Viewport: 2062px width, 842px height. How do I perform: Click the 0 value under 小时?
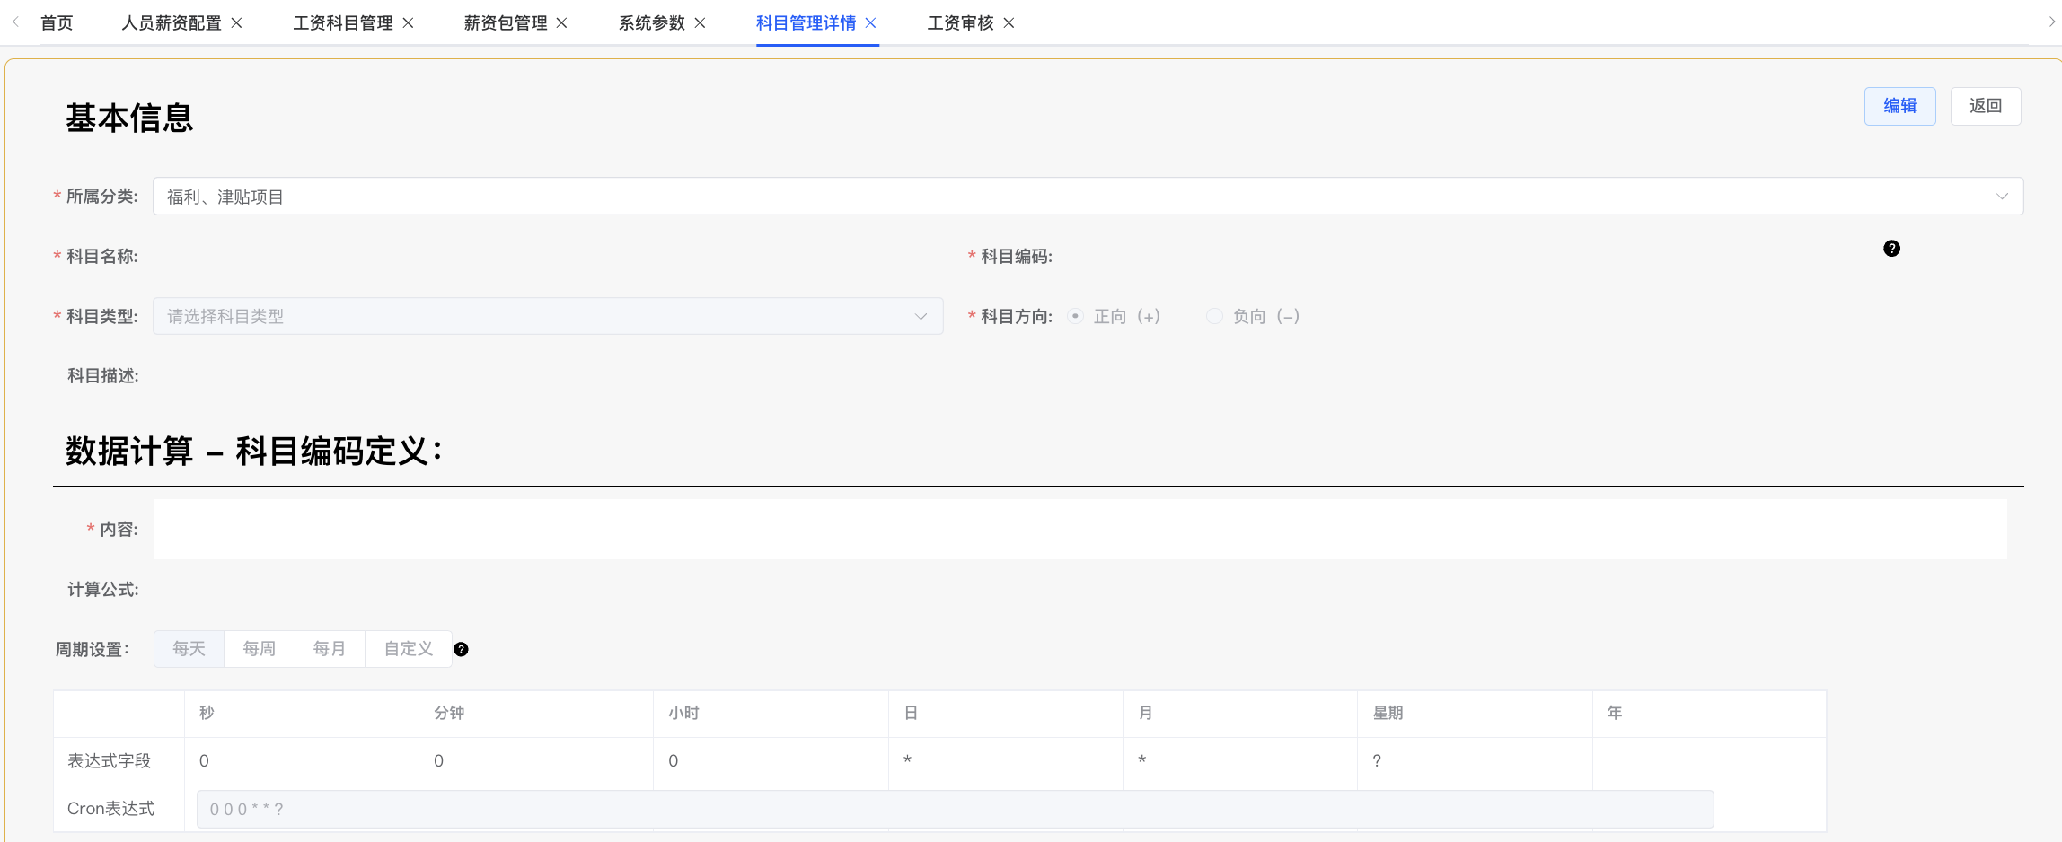(673, 761)
